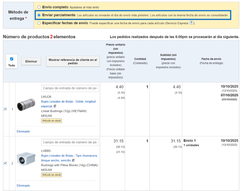Open the external-link icon beside the LHBB5 product name
Screen dimensions: 243x191
(73, 160)
